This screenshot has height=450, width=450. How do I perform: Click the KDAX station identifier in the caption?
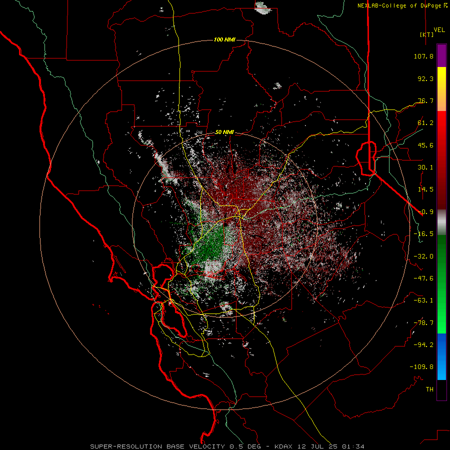click(x=284, y=446)
